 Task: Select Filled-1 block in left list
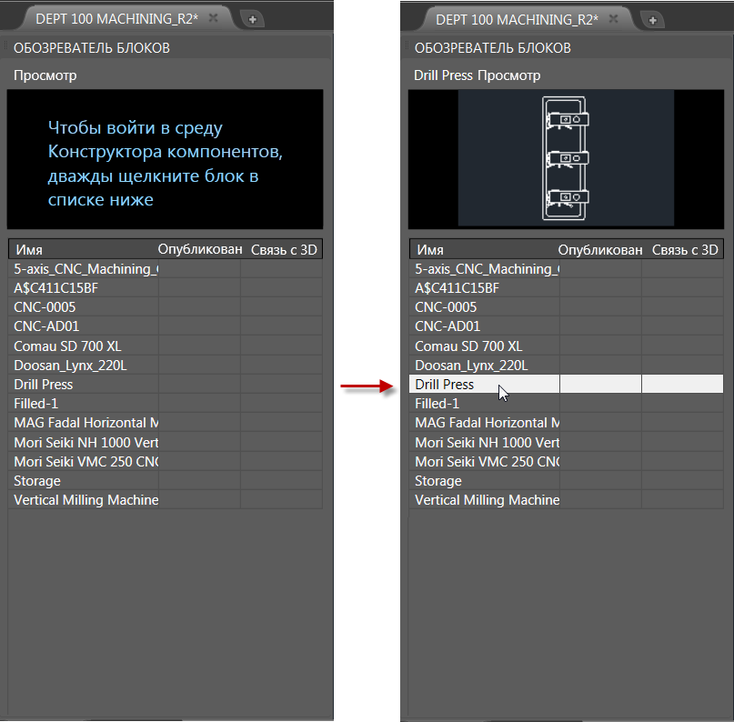[166, 404]
